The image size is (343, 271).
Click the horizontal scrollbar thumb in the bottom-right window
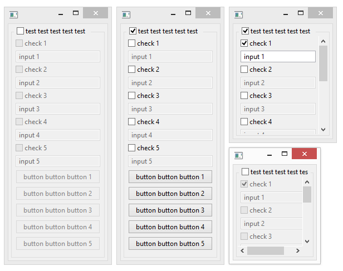(266, 251)
